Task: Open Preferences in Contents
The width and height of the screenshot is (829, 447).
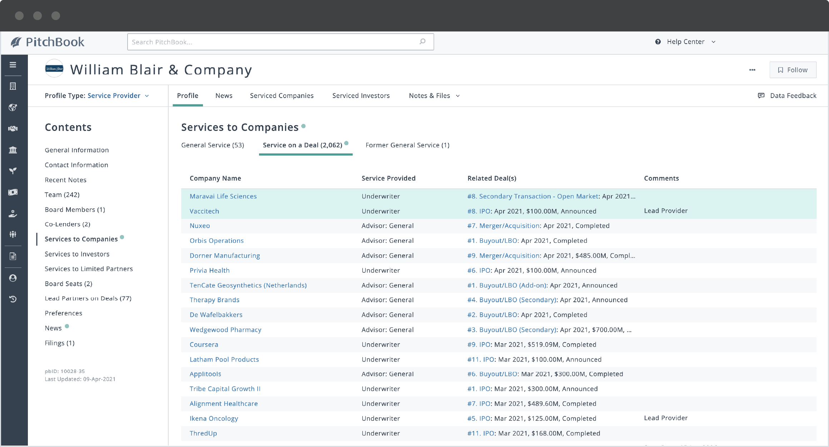Action: point(64,313)
